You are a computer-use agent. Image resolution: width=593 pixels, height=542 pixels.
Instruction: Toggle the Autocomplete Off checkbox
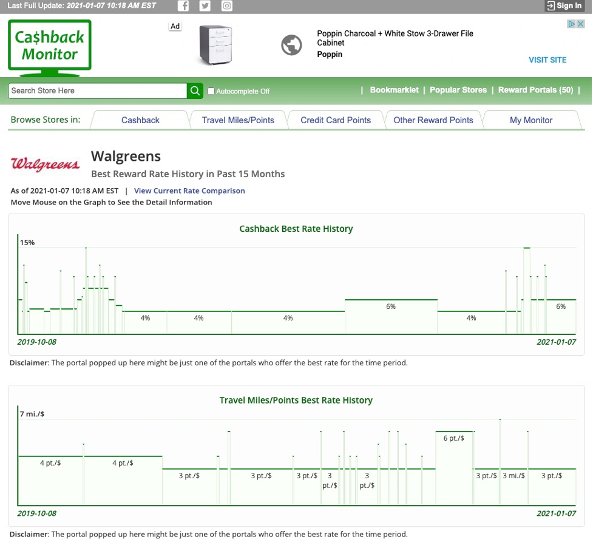click(211, 91)
